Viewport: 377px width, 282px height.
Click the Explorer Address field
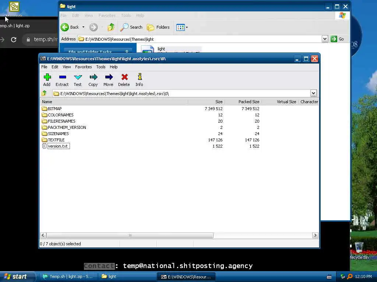pyautogui.click(x=200, y=39)
